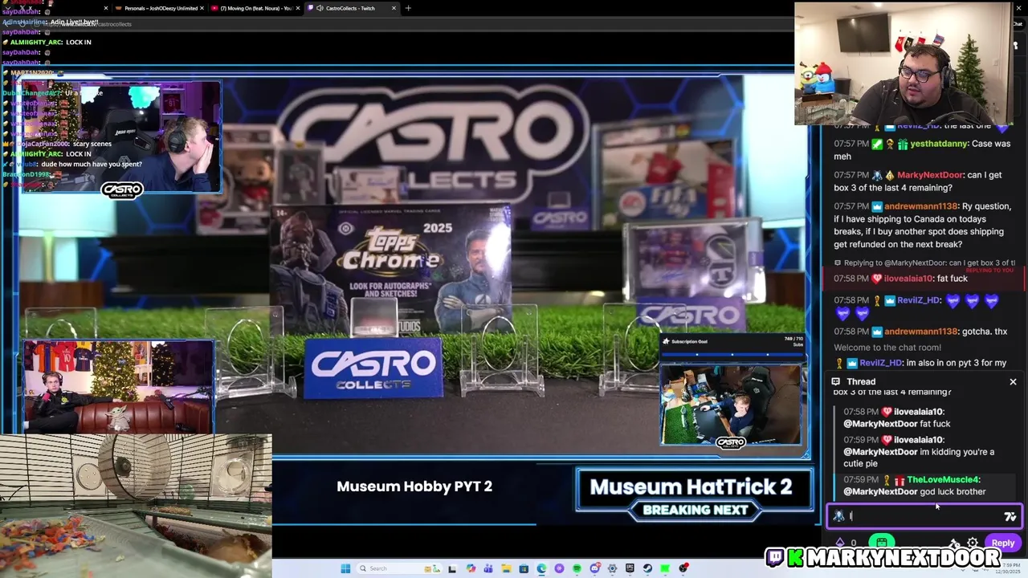Click the green gift chest icon below chat

point(882,543)
